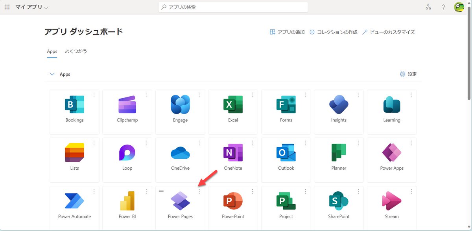The image size is (472, 231).
Task: Open more options menu for Stream tile
Action: pyautogui.click(x=411, y=191)
